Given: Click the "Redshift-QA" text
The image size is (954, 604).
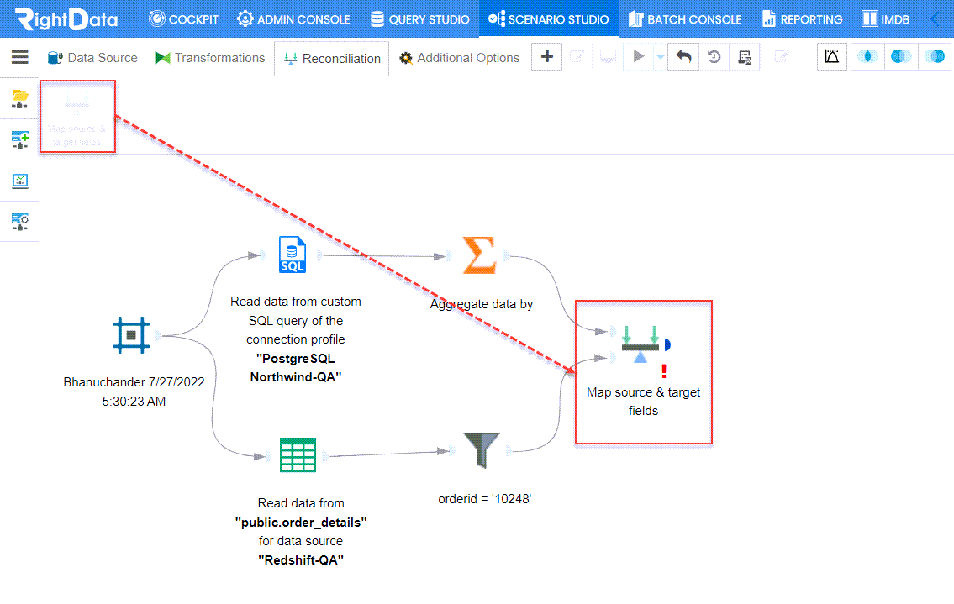Looking at the screenshot, I should [301, 560].
